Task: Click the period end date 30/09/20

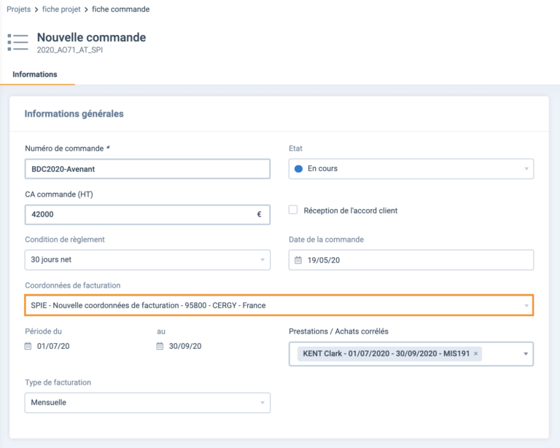Action: [185, 346]
